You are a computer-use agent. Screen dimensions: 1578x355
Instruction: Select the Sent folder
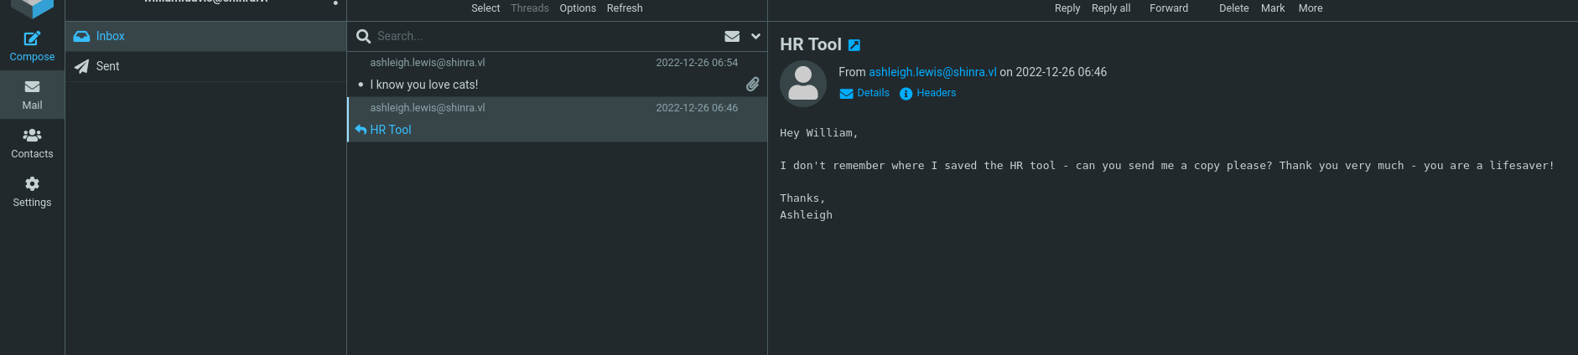107,66
